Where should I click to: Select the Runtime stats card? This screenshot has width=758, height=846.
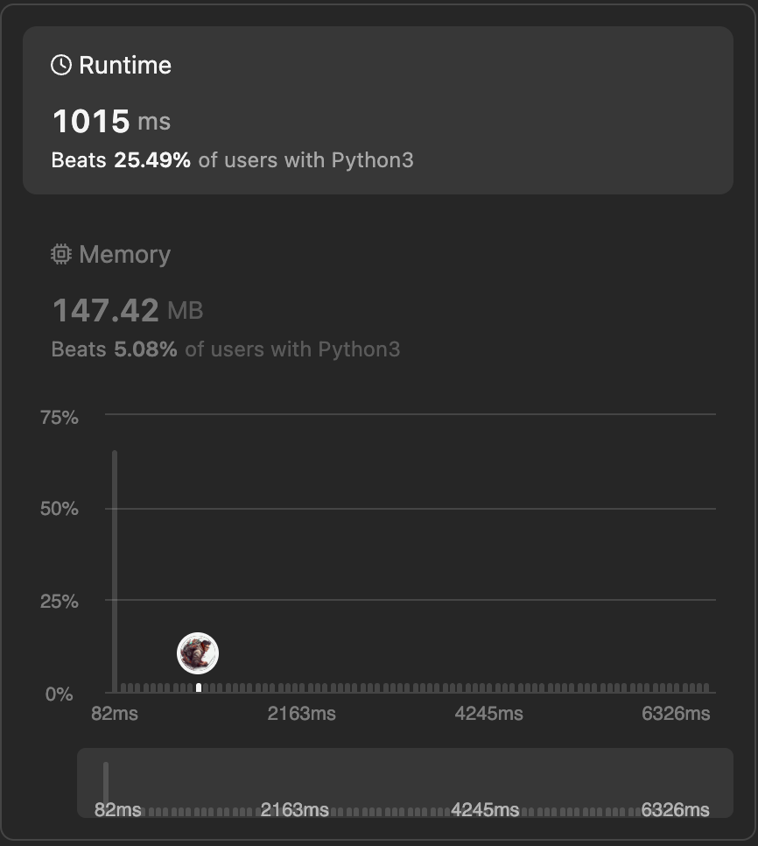click(x=378, y=110)
